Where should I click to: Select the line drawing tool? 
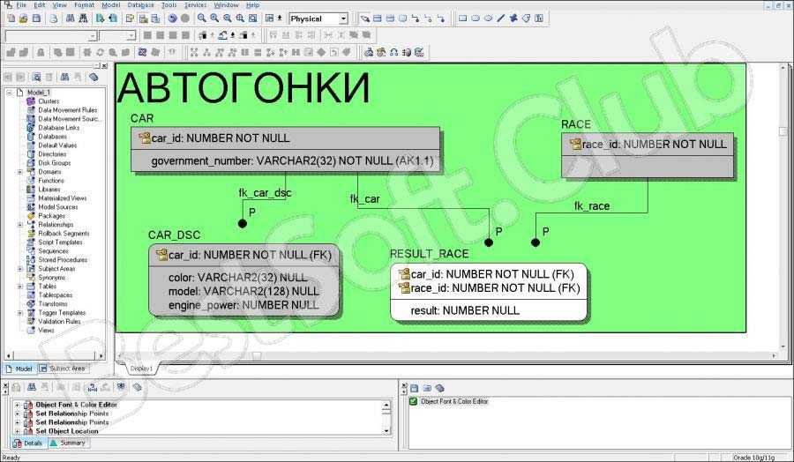[x=500, y=19]
